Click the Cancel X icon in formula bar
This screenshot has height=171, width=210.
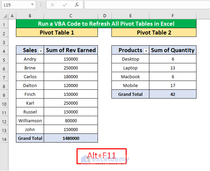point(52,5)
